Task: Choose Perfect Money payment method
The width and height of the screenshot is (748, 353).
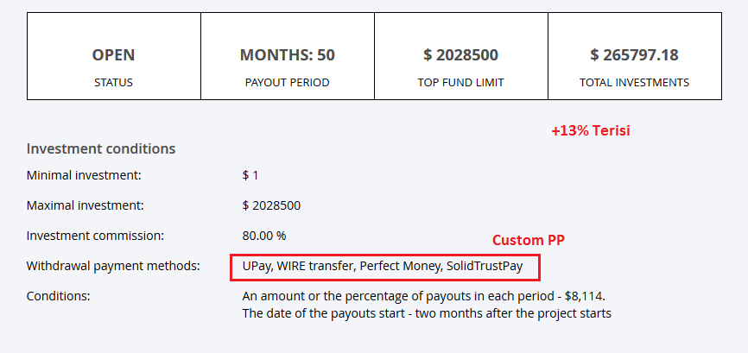Action: click(399, 266)
